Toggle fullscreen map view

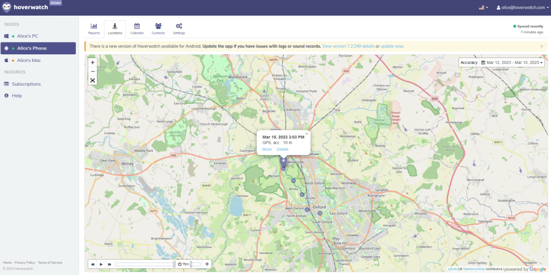pos(93,80)
